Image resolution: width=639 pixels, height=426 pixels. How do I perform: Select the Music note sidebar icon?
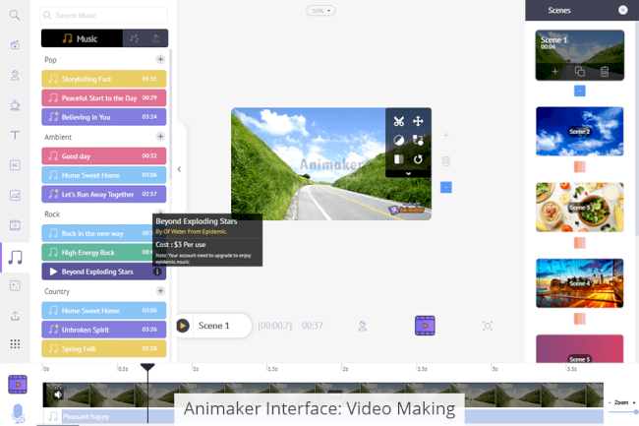pyautogui.click(x=15, y=257)
